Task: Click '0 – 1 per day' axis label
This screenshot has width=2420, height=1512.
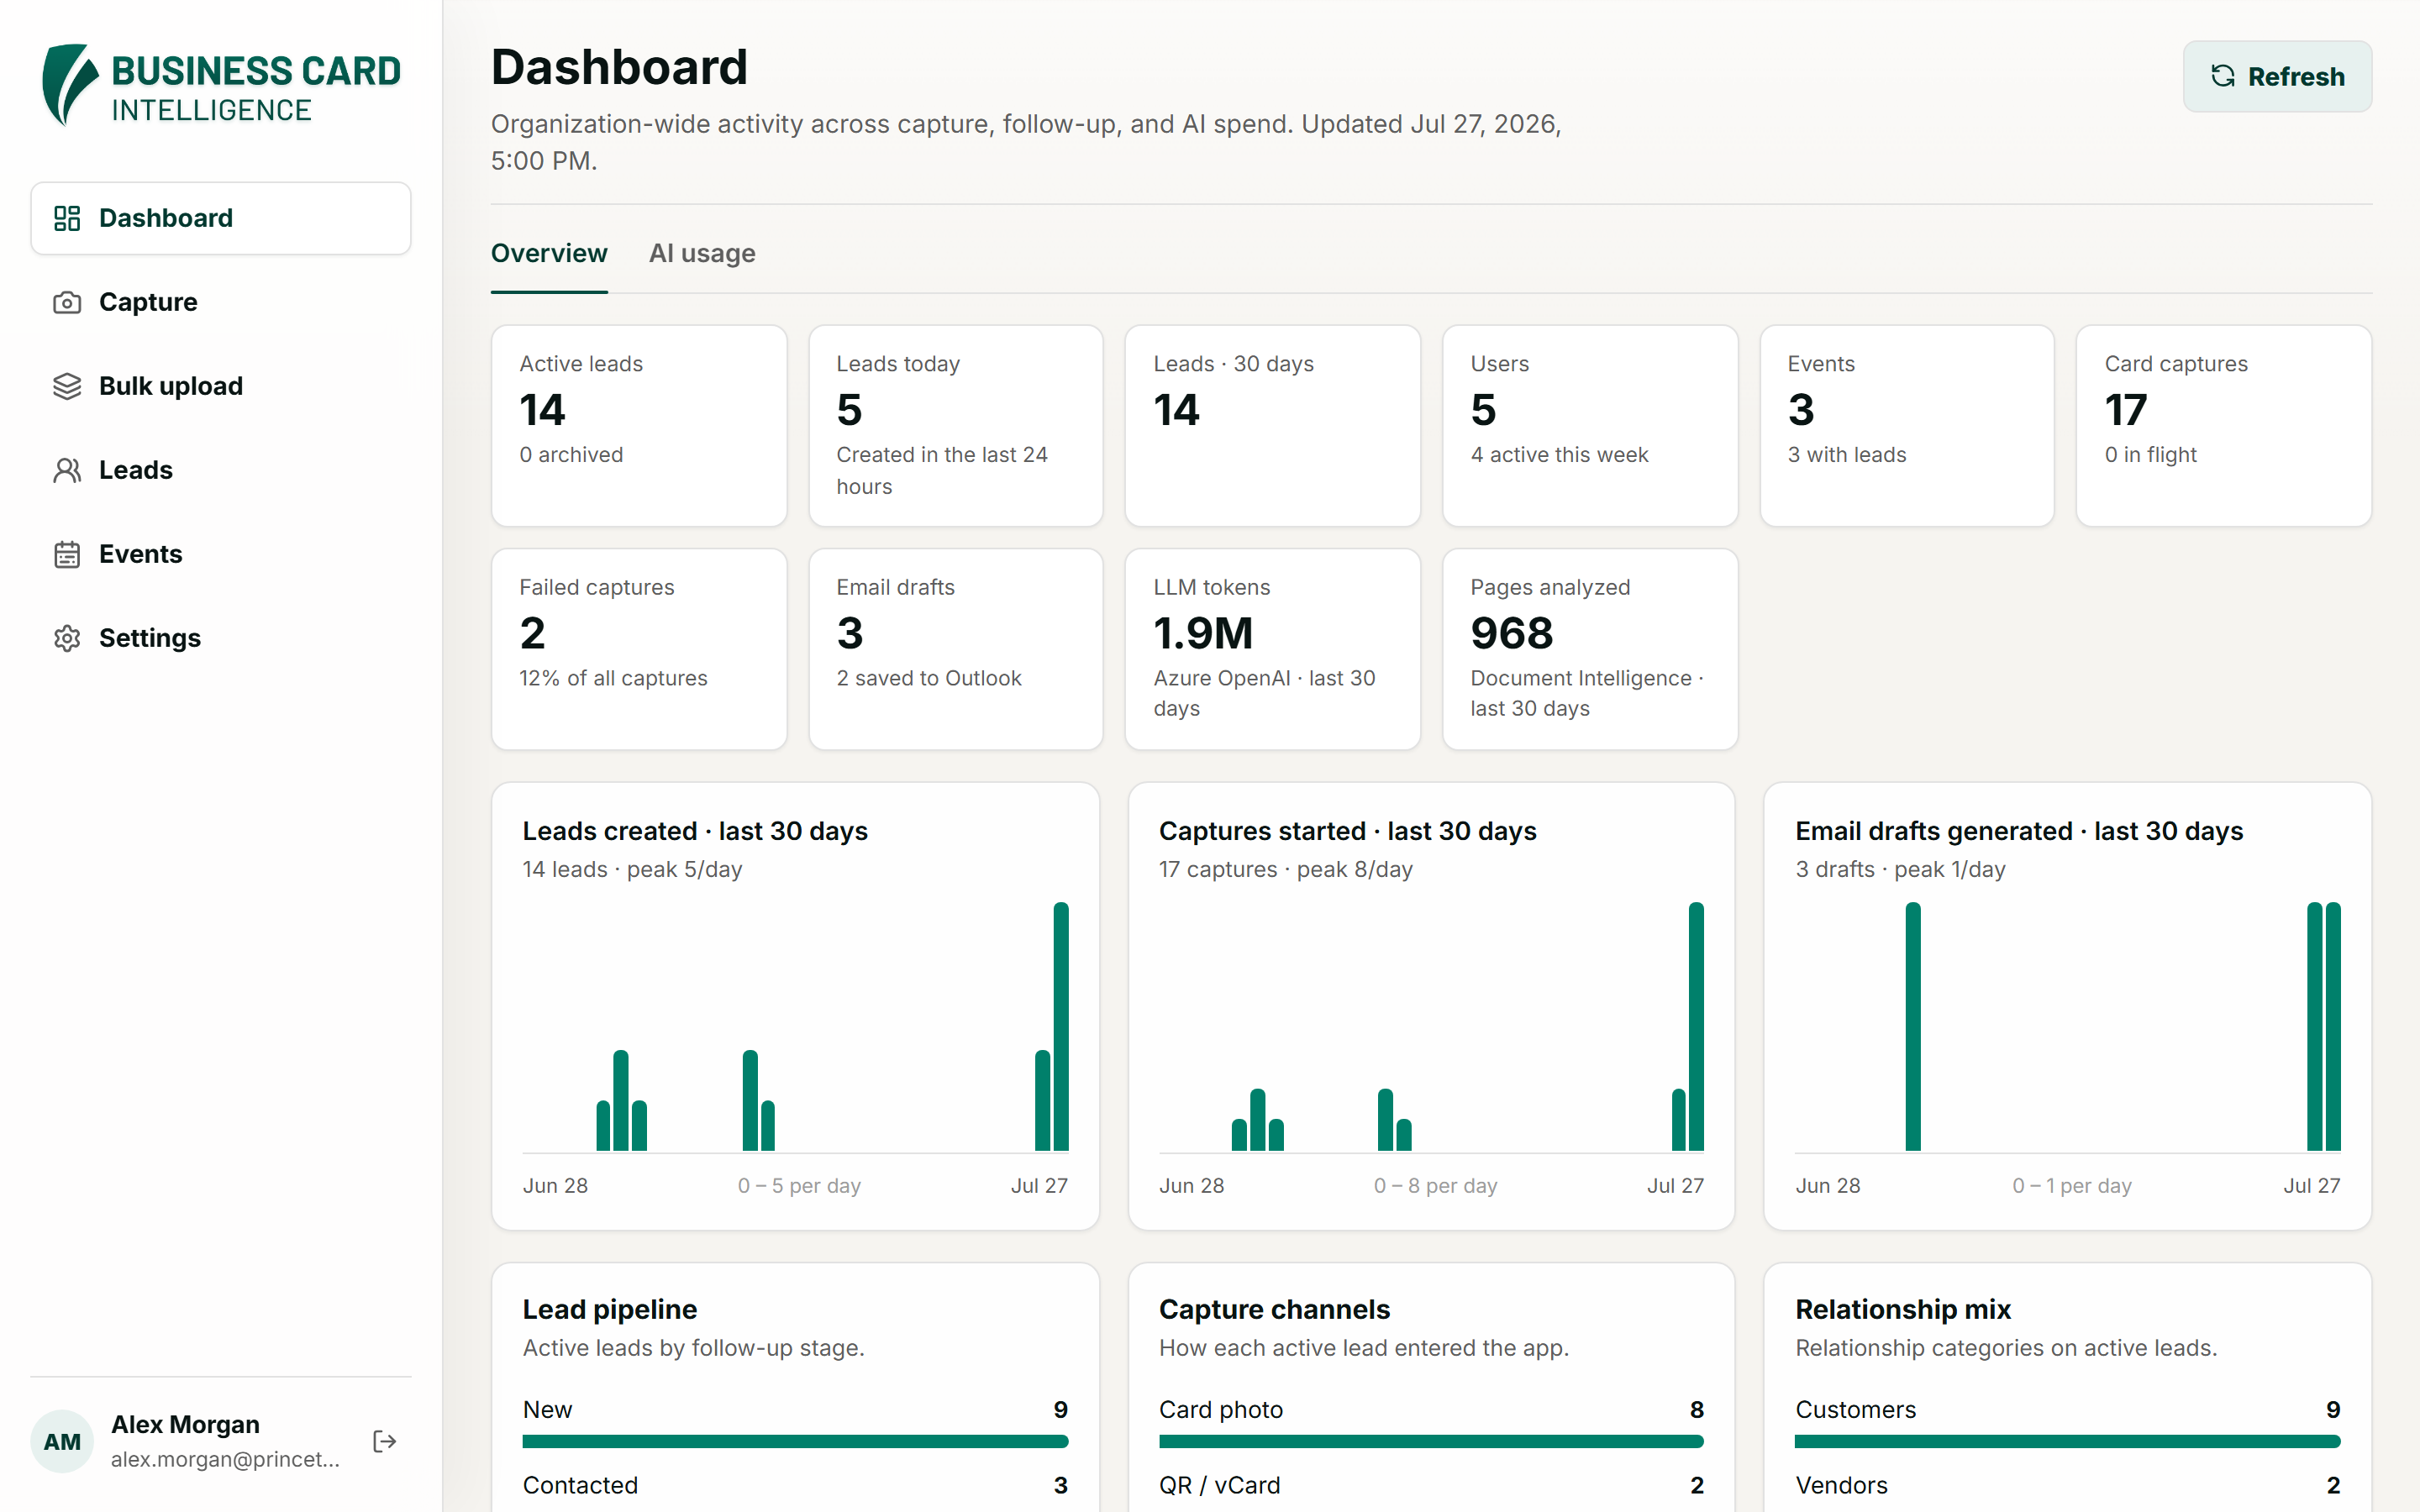Action: (2072, 1185)
